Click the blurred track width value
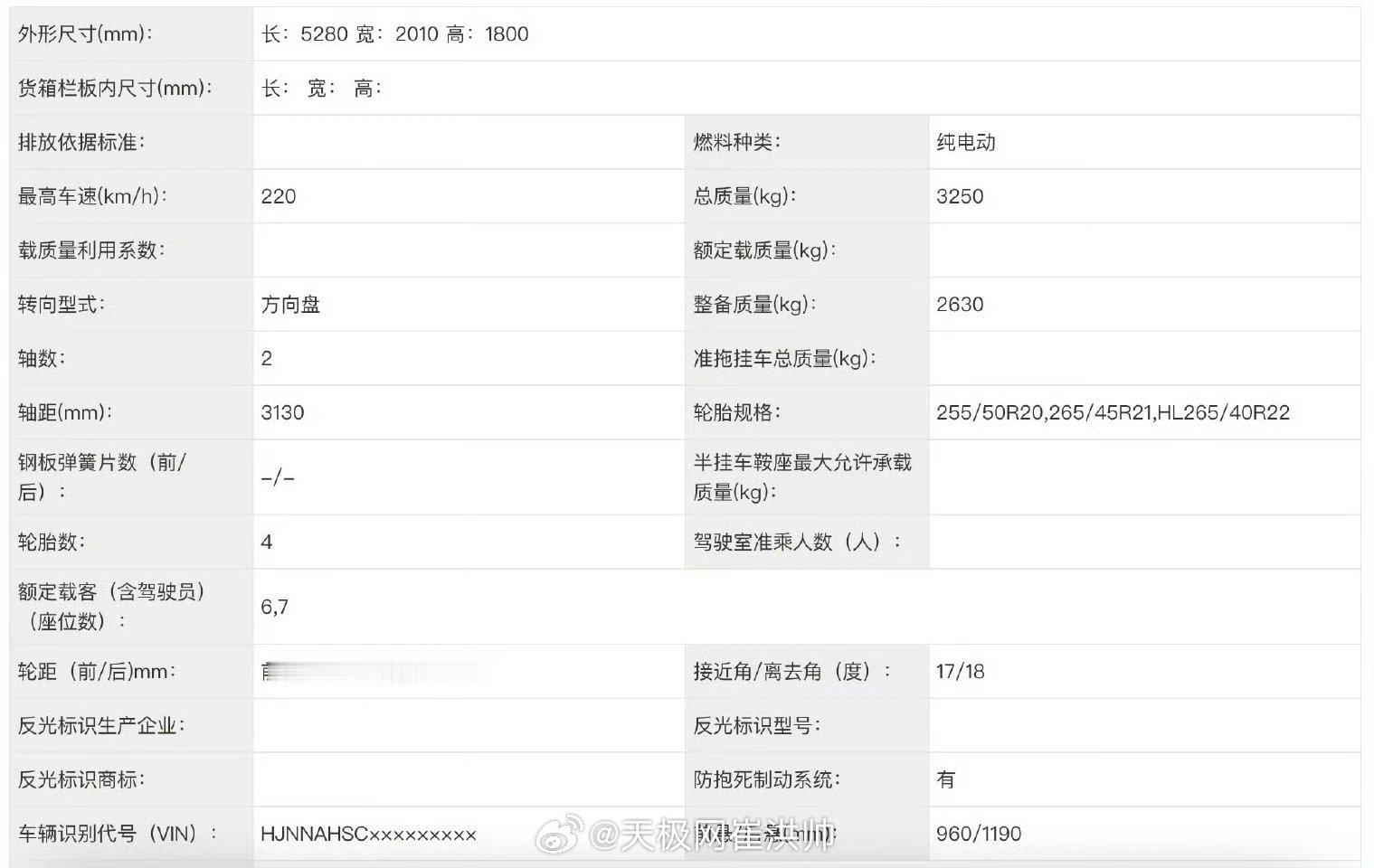The height and width of the screenshot is (868, 1374). point(375,672)
